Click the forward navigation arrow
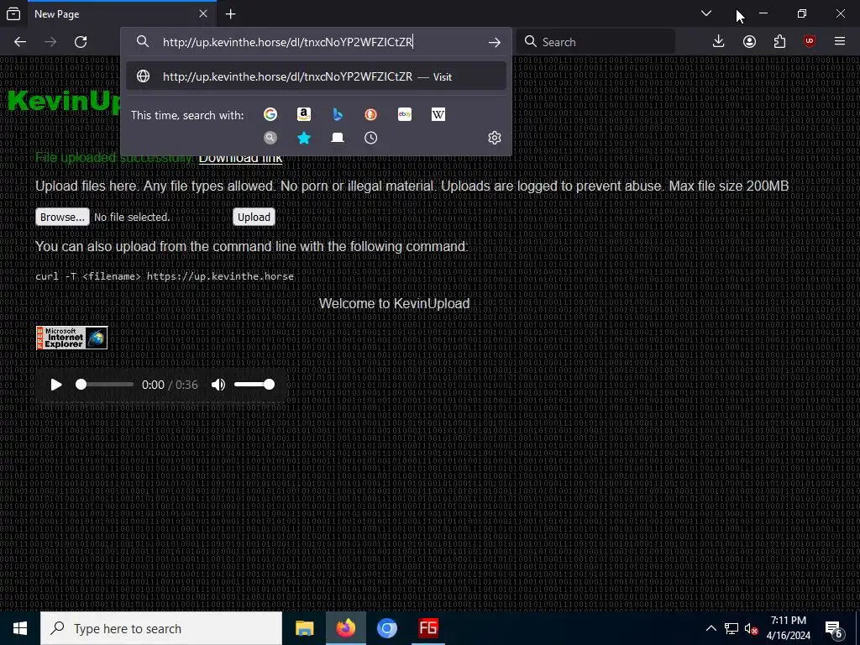Screen dimensions: 860x645 pyautogui.click(x=50, y=42)
